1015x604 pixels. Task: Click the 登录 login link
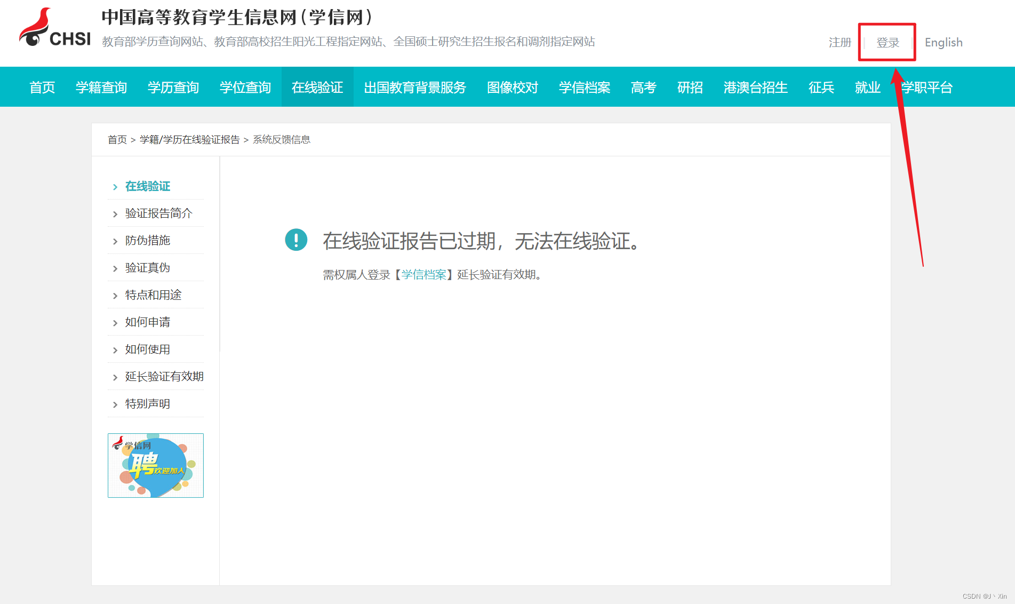click(888, 42)
